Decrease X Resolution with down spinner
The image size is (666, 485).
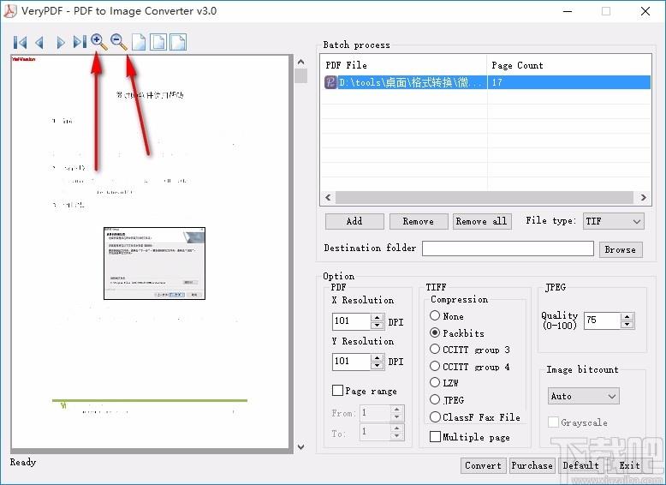pyautogui.click(x=377, y=326)
